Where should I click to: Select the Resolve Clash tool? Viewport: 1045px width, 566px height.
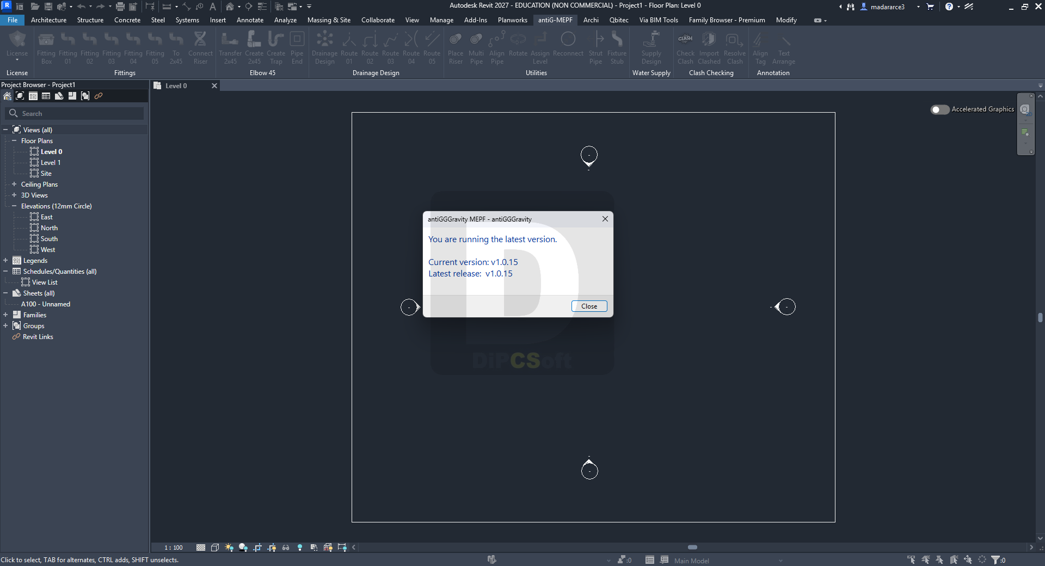point(735,48)
